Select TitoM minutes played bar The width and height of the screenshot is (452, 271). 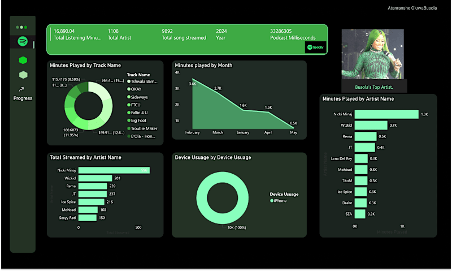coord(361,180)
